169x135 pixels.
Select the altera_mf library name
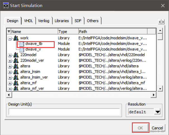(x=28, y=83)
